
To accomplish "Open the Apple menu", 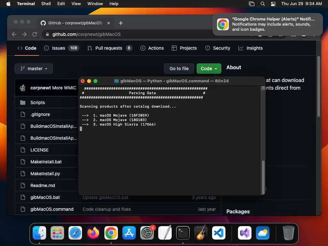I will [x=8, y=4].
